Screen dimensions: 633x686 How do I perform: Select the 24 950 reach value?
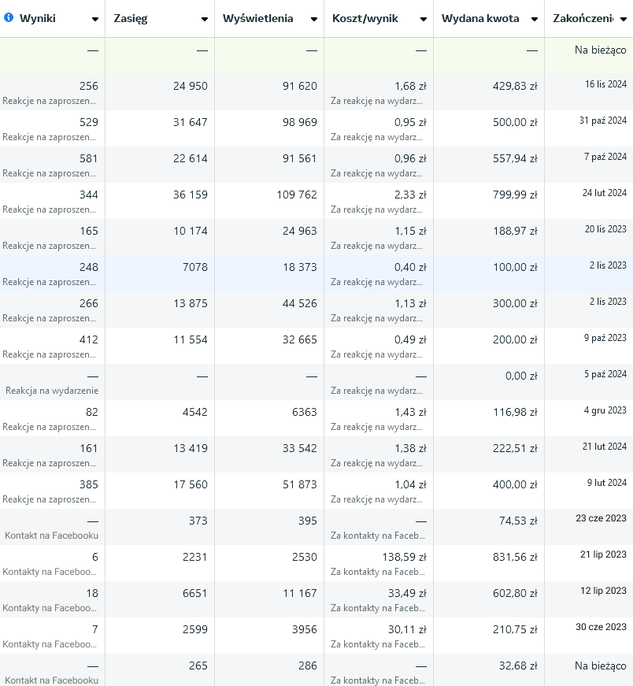(x=190, y=86)
